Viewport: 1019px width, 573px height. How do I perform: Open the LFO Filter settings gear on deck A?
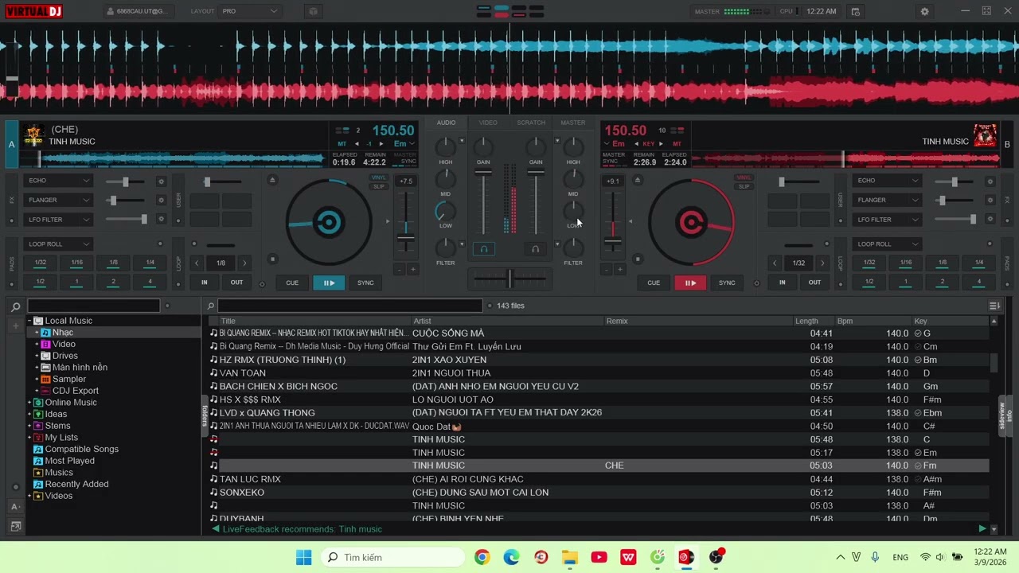(x=161, y=220)
